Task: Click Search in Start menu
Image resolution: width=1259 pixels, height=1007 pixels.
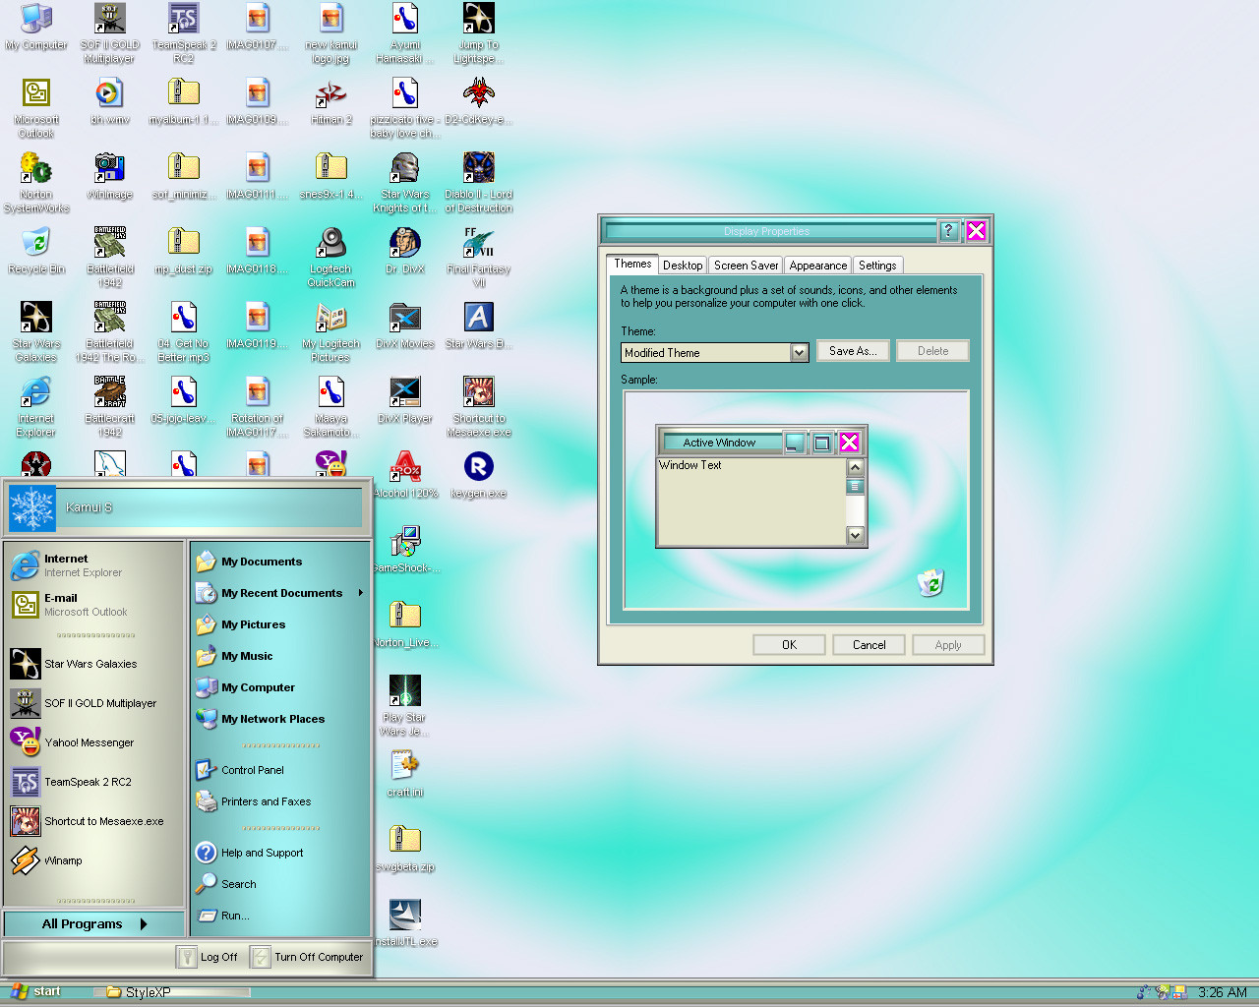Action: 280,884
